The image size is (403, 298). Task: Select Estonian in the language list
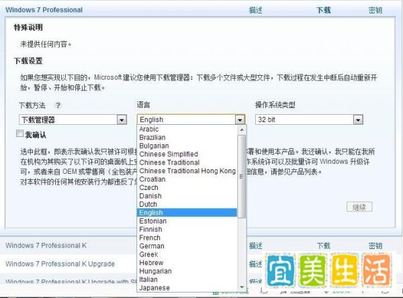187,221
